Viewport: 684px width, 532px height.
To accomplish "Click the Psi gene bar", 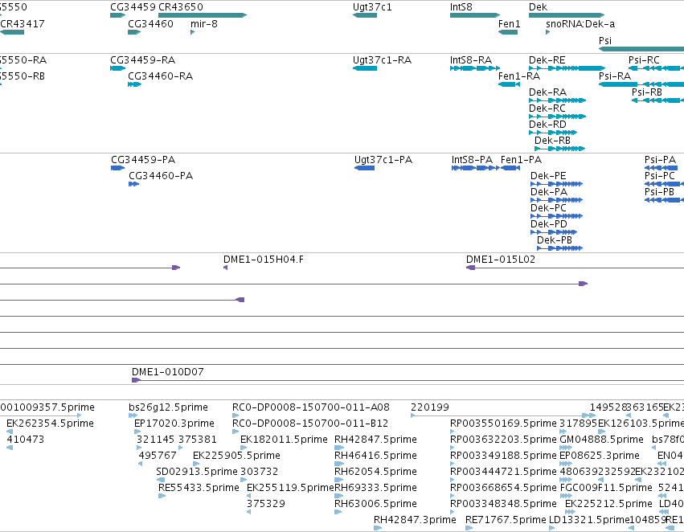I will click(x=641, y=49).
